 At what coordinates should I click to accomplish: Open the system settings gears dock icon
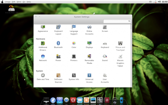point(100,100)
